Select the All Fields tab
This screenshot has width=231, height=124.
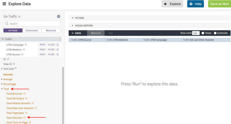point(13,30)
